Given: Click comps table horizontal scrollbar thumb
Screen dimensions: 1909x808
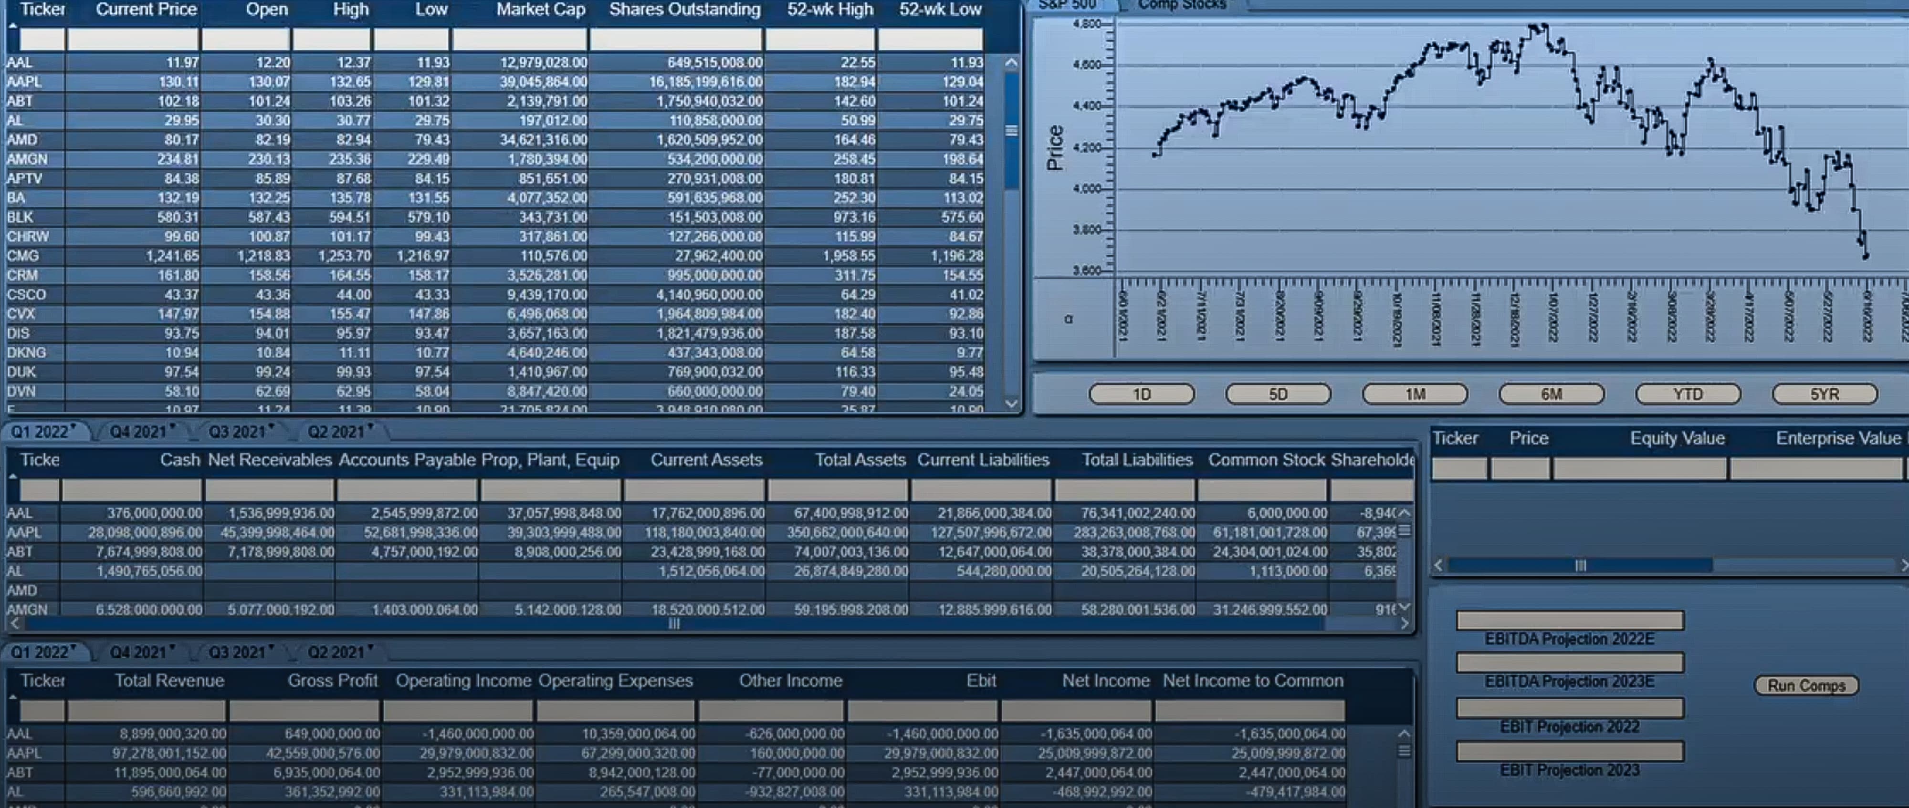Looking at the screenshot, I should coord(1580,565).
